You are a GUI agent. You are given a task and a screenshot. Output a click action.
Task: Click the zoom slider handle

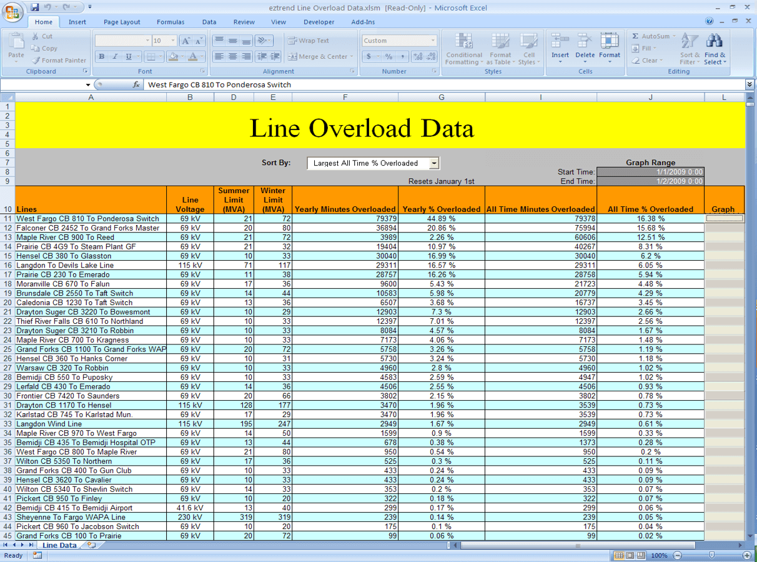(711, 555)
